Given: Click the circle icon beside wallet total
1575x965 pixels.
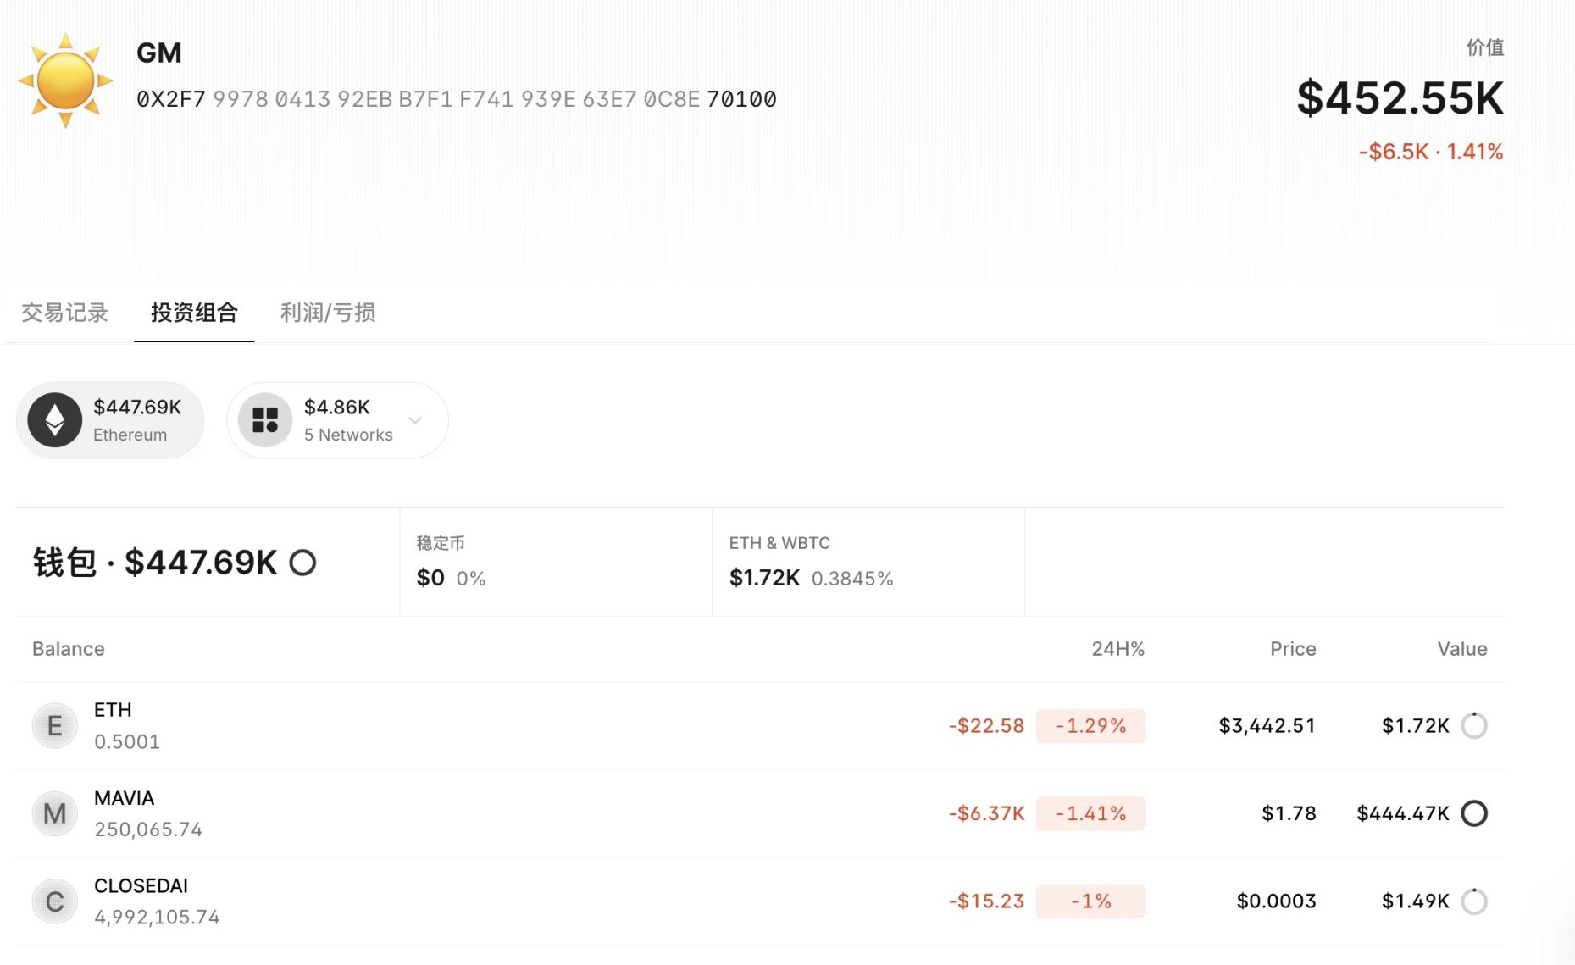Looking at the screenshot, I should 302,563.
